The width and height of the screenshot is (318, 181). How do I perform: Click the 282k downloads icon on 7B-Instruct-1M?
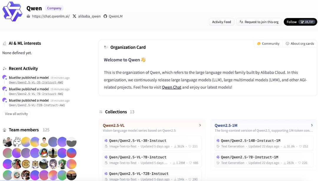pos(285,163)
